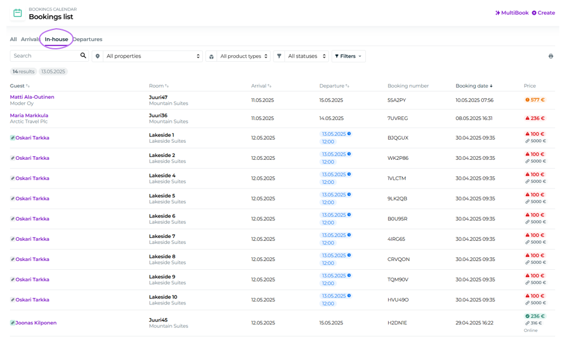Click booking number 9LK2QB
This screenshot has width=564, height=342.
pyautogui.click(x=397, y=198)
